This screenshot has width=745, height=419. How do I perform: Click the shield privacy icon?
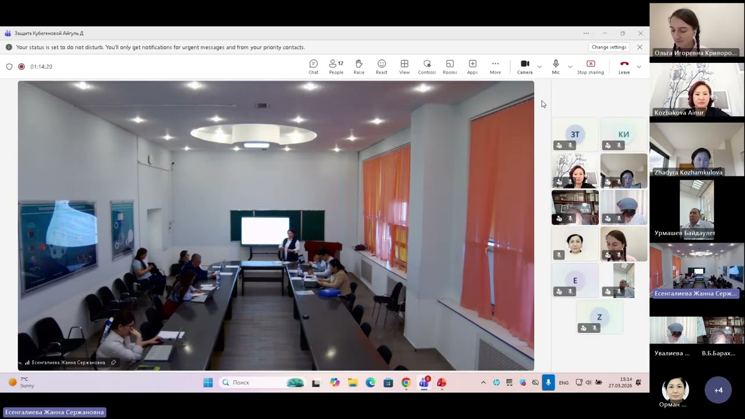pos(9,66)
